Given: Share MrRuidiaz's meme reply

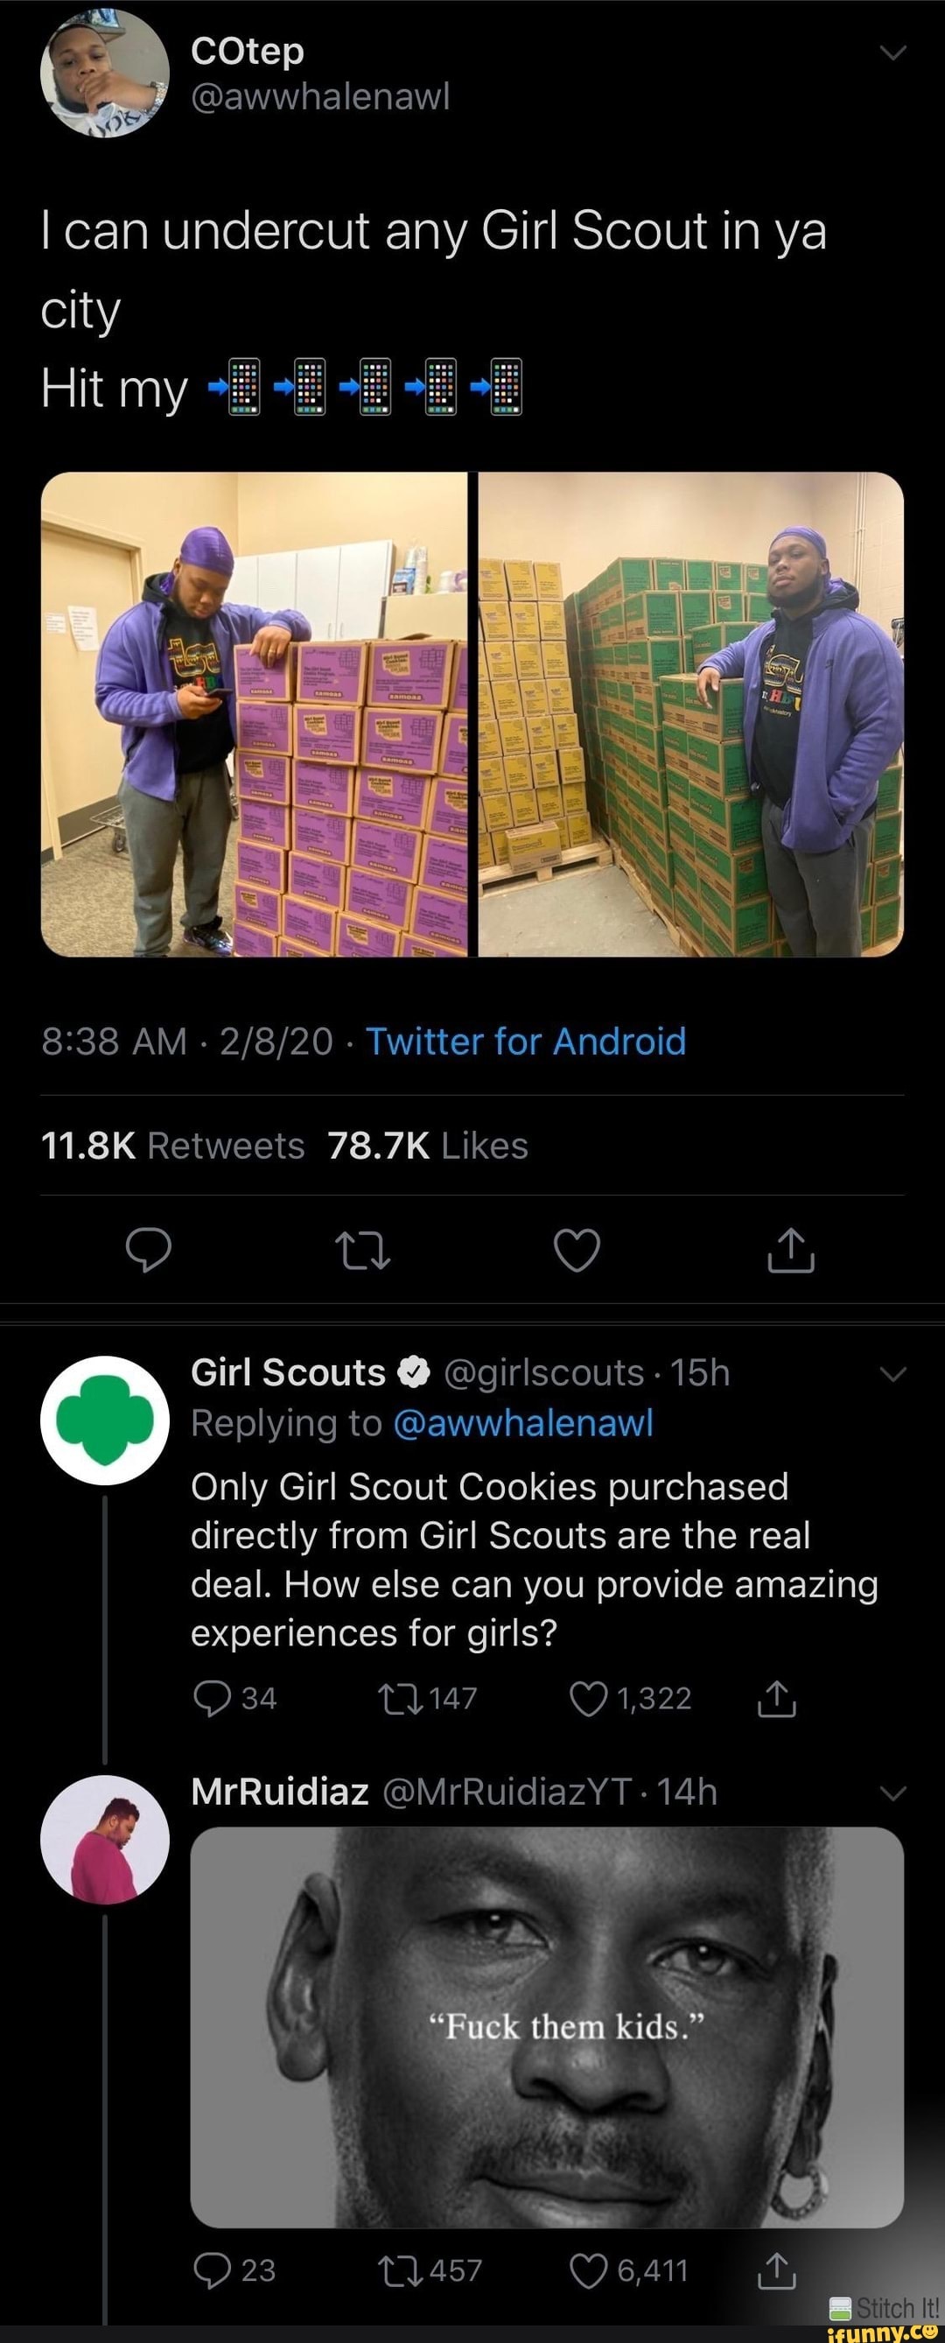Looking at the screenshot, I should click(x=776, y=2270).
